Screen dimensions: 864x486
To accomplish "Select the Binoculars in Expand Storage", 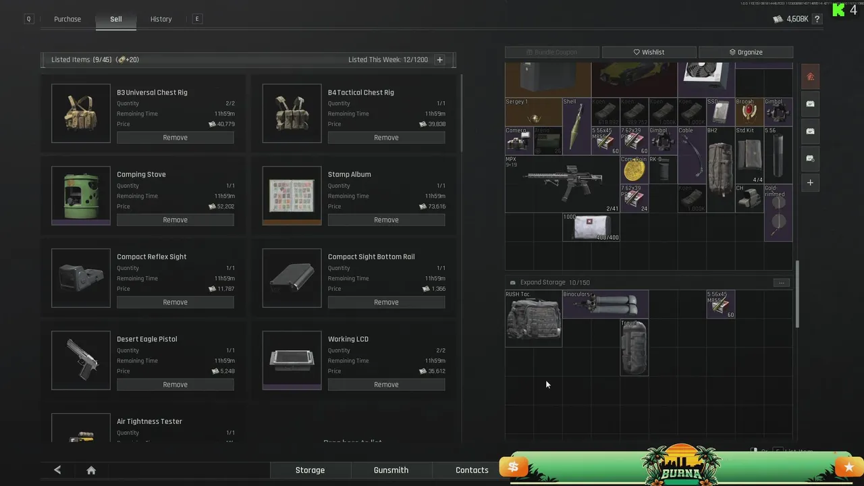I will (605, 304).
